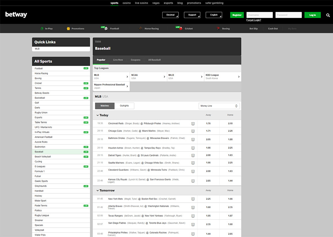The height and width of the screenshot is (237, 333).
Task: Switch MLB view to Matches
Action: point(105,106)
